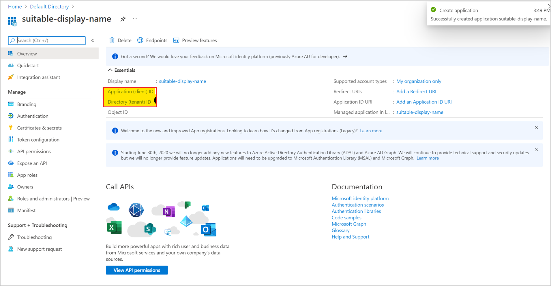Go to Default Directory breadcrumb
The width and height of the screenshot is (551, 286).
49,7
